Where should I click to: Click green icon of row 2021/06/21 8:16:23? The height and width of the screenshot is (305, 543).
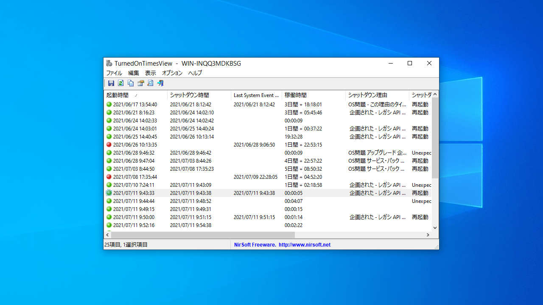[109, 112]
